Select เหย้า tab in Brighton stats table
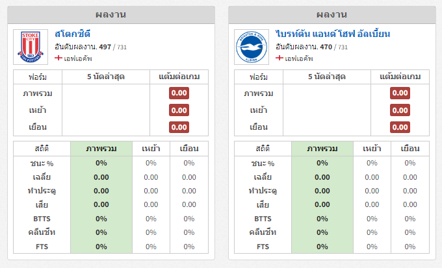Image resolution: width=442 pixels, height=268 pixels. (372, 149)
